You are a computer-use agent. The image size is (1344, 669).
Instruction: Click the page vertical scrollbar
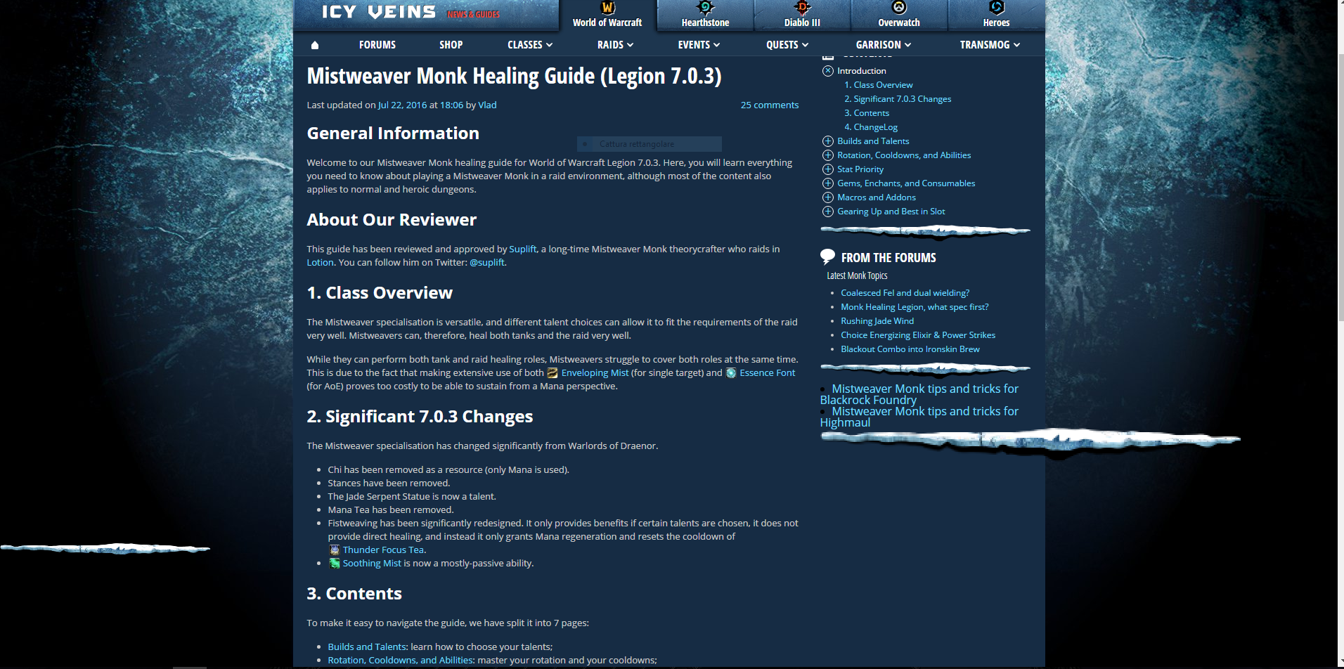1340,211
